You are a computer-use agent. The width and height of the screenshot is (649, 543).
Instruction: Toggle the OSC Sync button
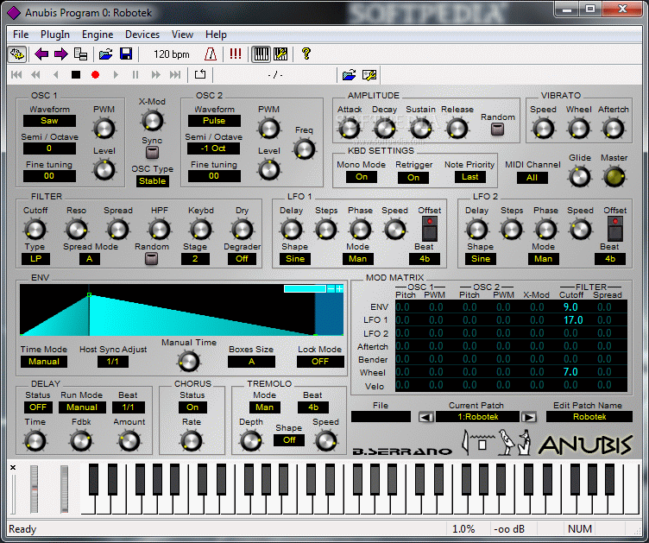point(152,153)
